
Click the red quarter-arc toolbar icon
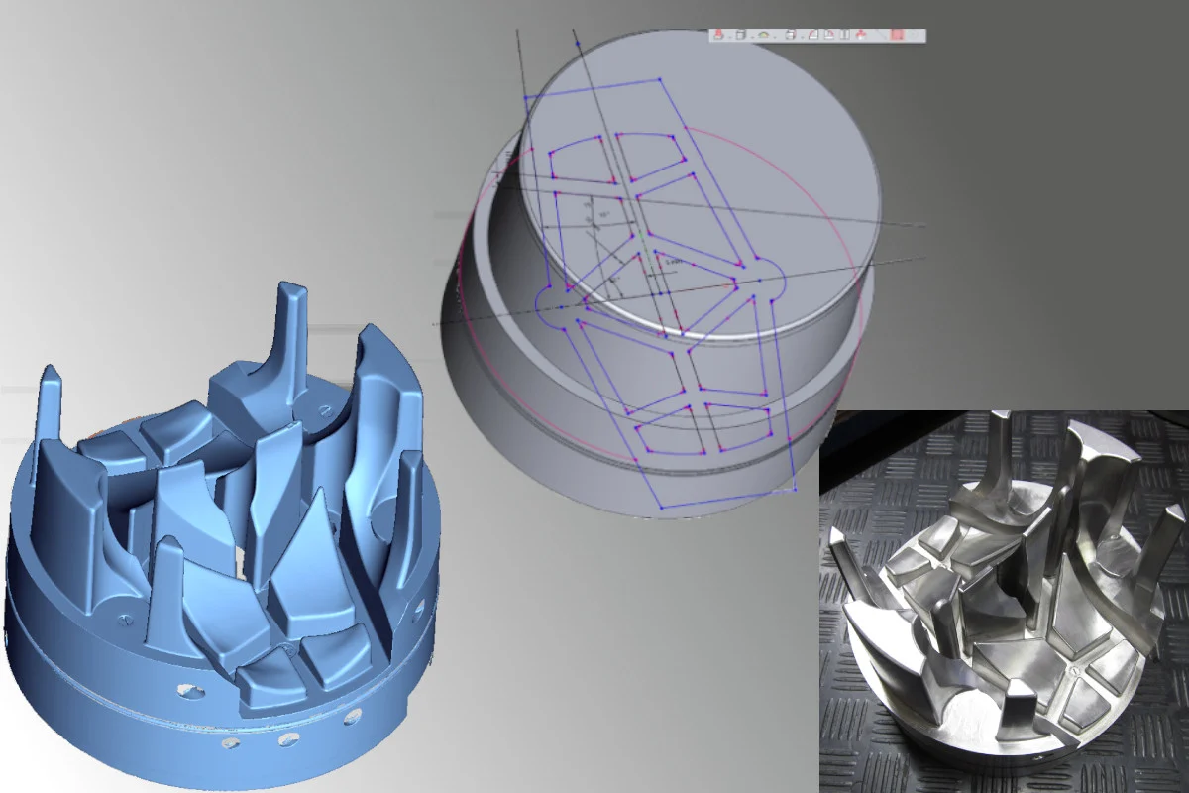(x=813, y=35)
